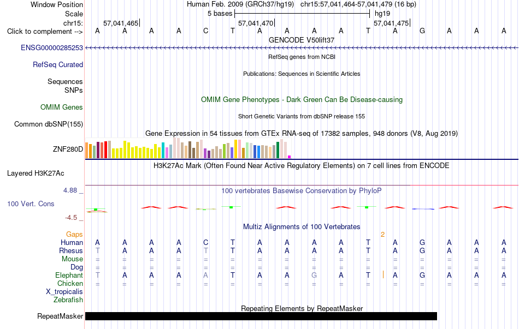
Task: Click the Dog species row label
Action: [x=76, y=267]
